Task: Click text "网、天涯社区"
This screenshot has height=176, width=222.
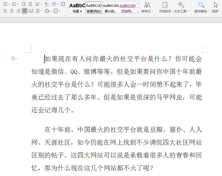Action: (x=51, y=142)
